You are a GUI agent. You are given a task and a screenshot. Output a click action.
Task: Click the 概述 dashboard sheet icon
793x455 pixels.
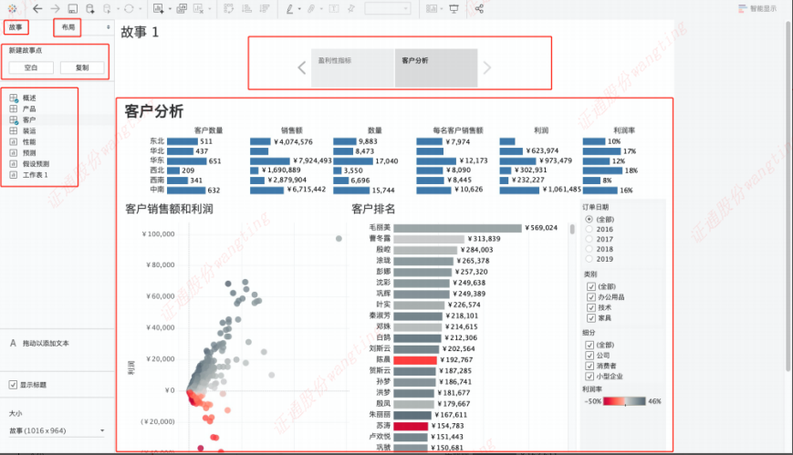14,98
